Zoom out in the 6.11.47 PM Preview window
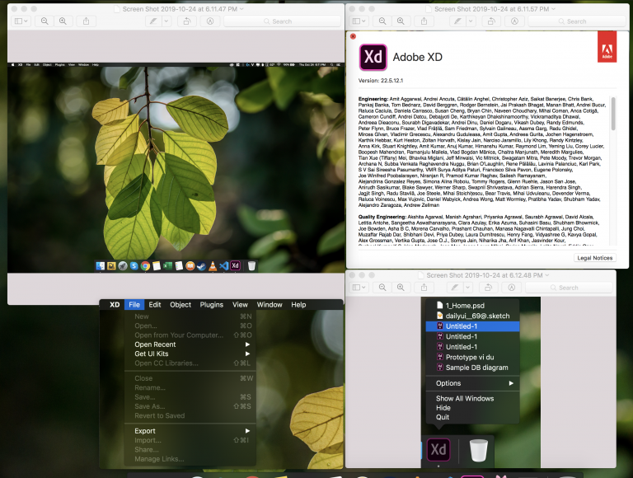The height and width of the screenshot is (478, 633). pyautogui.click(x=45, y=21)
